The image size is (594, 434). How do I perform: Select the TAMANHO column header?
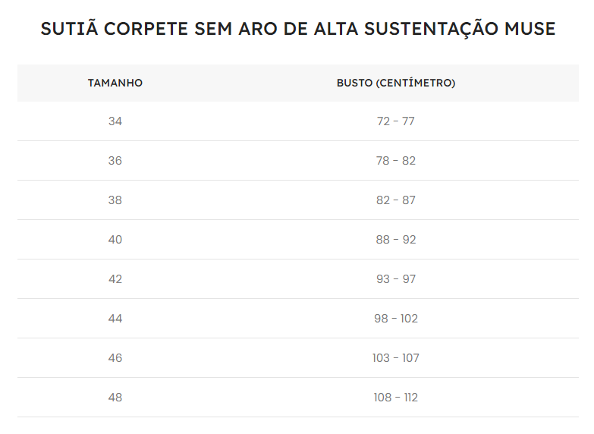pos(115,83)
